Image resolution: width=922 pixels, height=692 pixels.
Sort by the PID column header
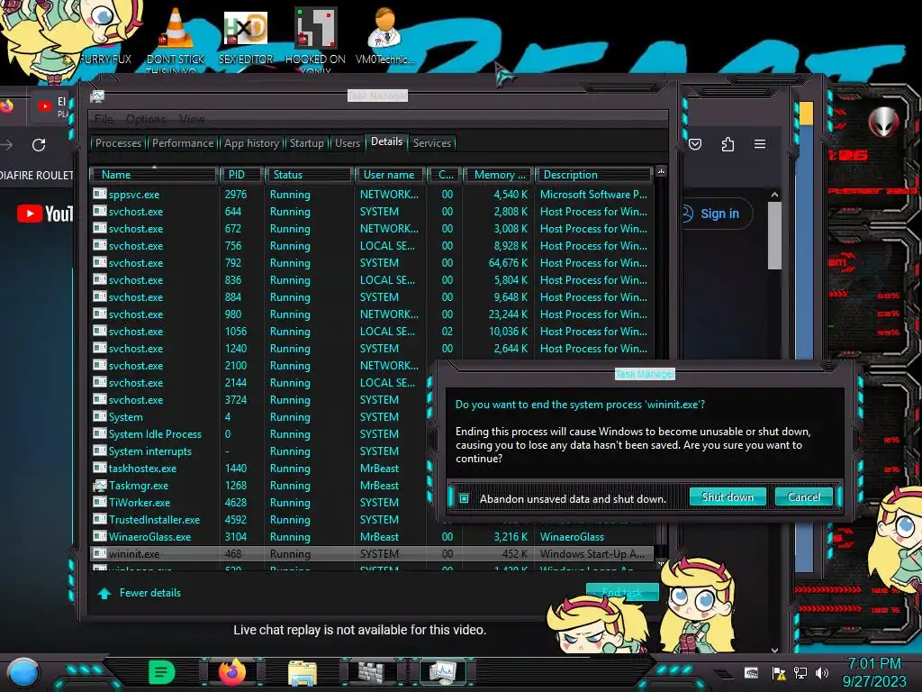coord(240,175)
